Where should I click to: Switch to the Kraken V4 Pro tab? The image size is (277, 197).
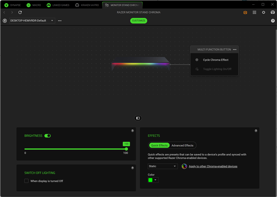(87, 5)
